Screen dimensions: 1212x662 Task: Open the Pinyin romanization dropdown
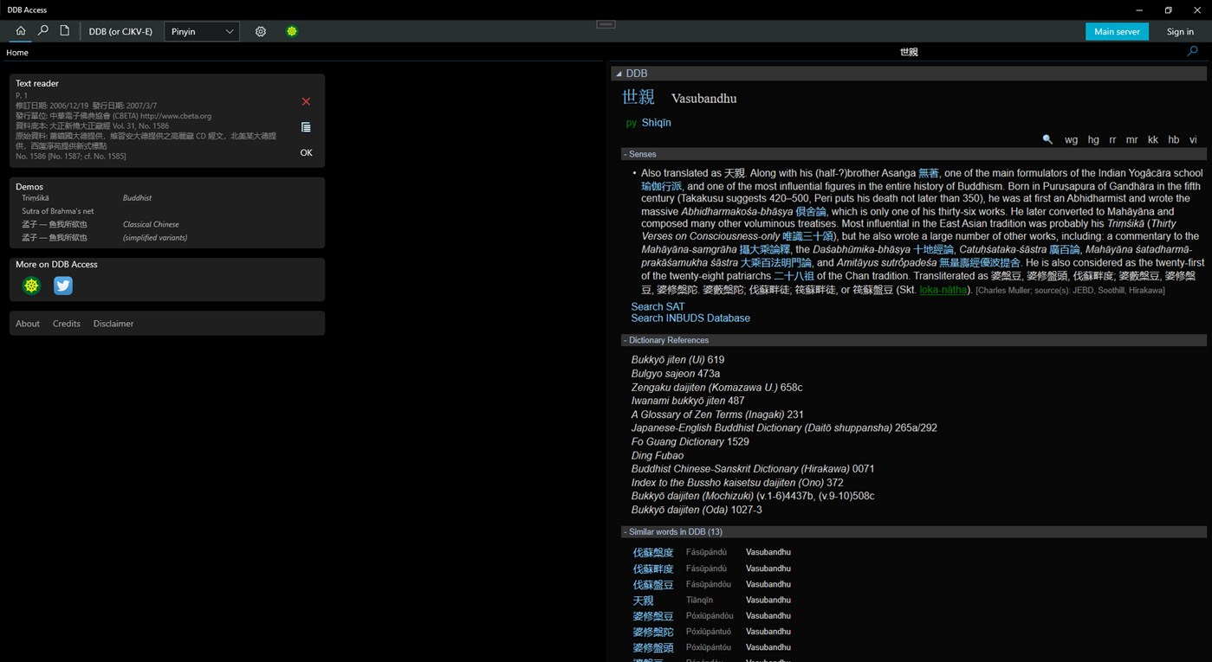click(x=201, y=31)
